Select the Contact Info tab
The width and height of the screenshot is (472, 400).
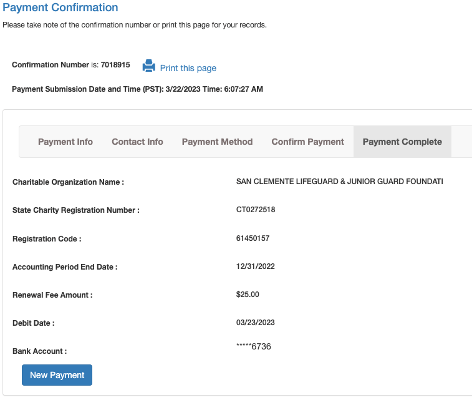[137, 142]
